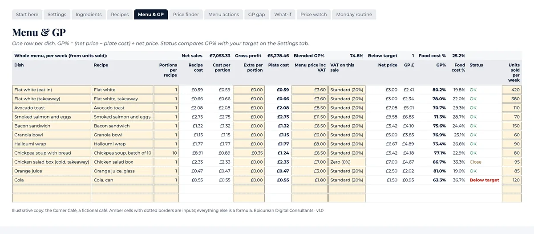The width and height of the screenshot is (534, 234).
Task: Change VAT on Cola row
Action: (x=347, y=180)
